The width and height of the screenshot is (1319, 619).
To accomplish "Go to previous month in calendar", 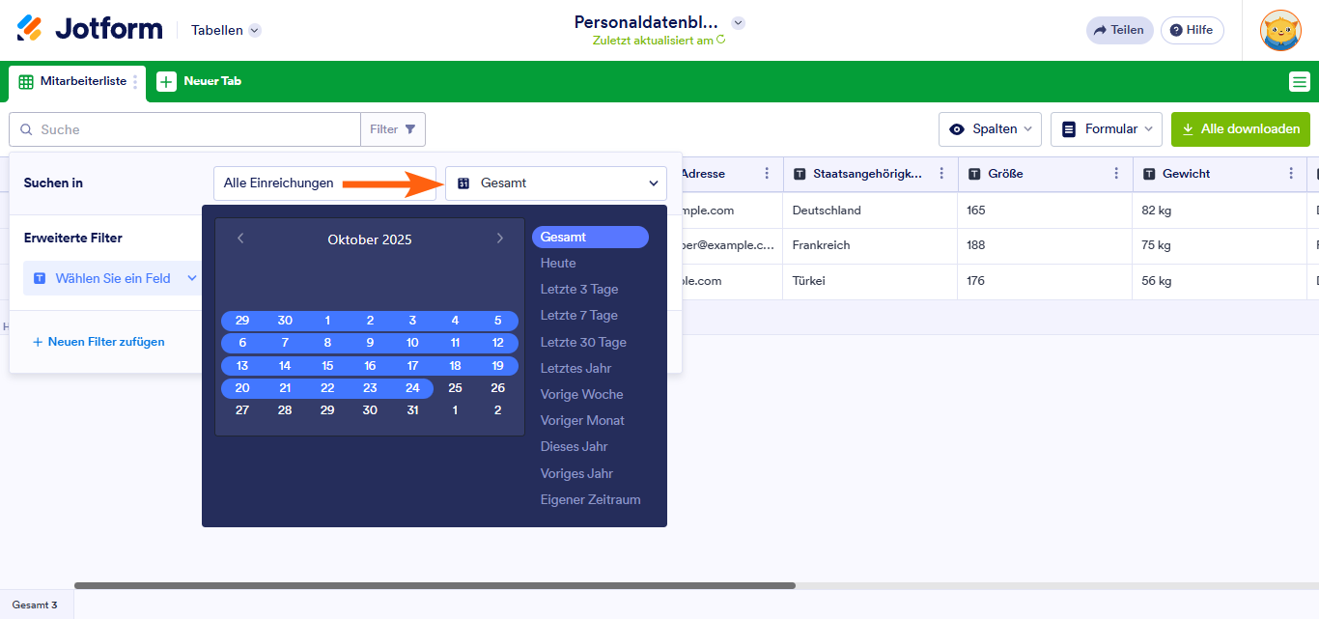I will coord(240,239).
